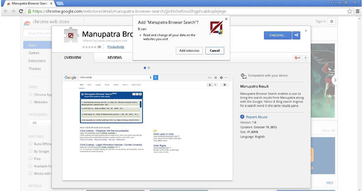Viewport: 362px width, 191px height.
Task: Select the Websites radio button
Action: tap(30, 102)
